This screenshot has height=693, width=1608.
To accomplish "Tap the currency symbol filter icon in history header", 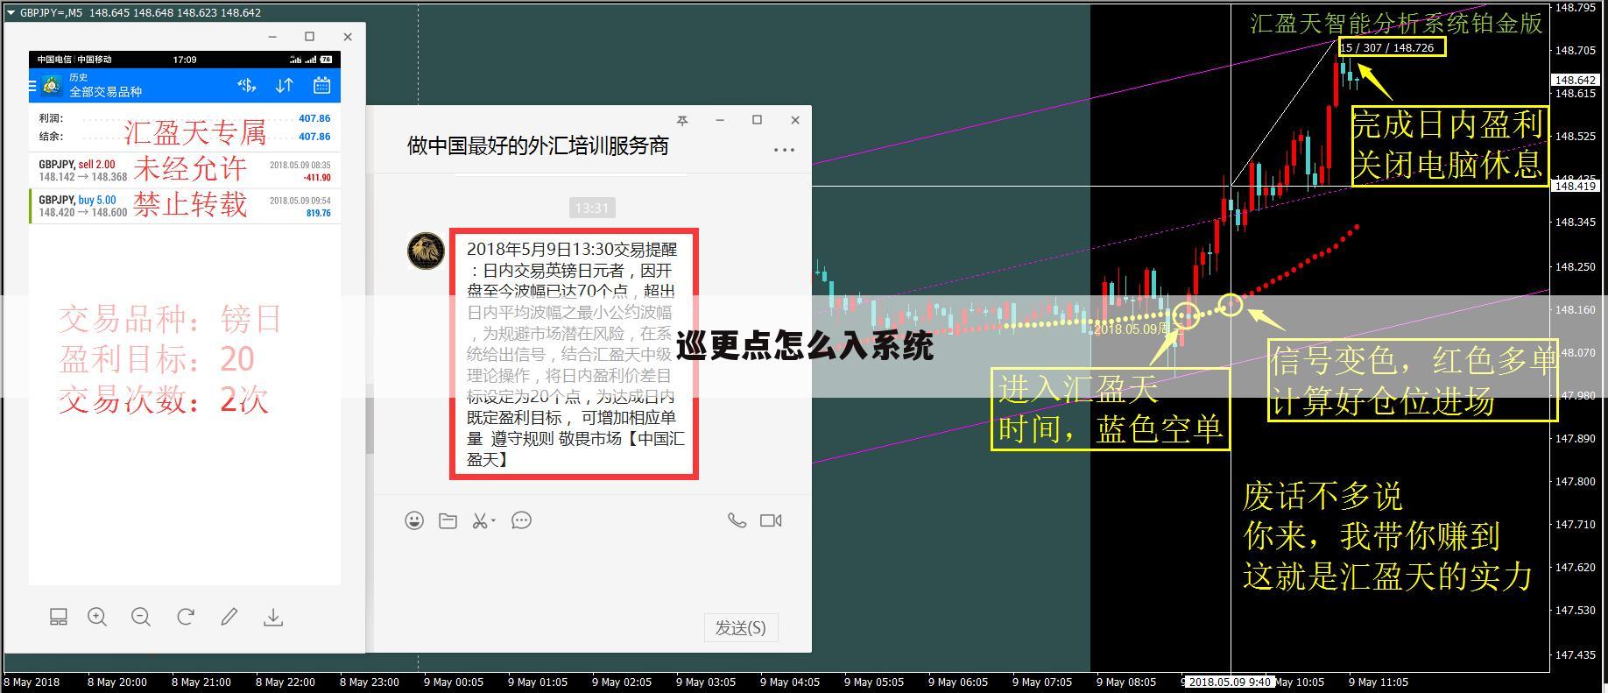I will point(247,85).
